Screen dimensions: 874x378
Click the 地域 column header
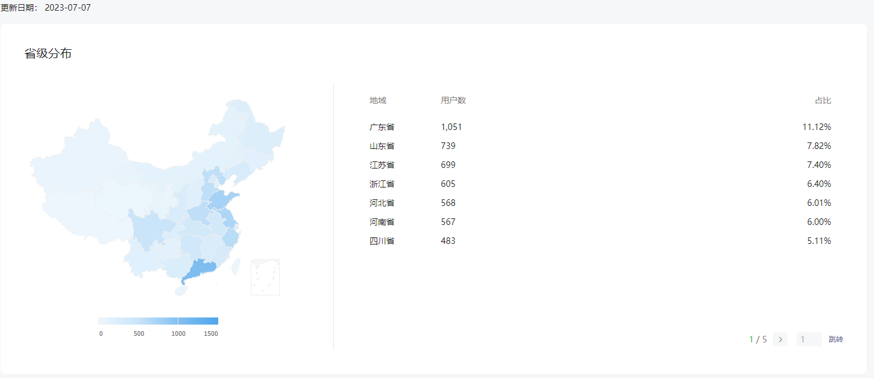coord(378,100)
